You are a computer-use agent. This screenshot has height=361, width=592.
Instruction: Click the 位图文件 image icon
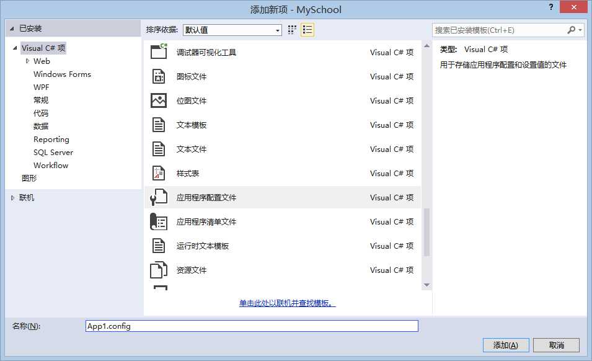(x=159, y=100)
